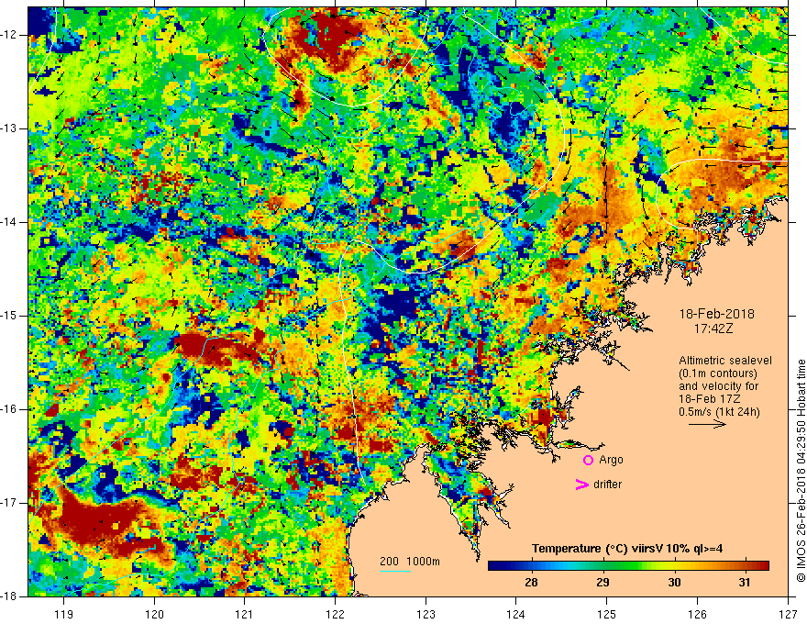807x624 pixels.
Task: Click the color bar tick label 29
Action: click(x=602, y=583)
